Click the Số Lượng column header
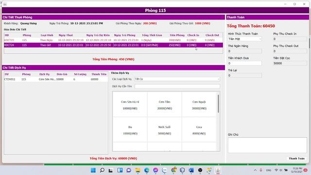 click(x=80, y=74)
